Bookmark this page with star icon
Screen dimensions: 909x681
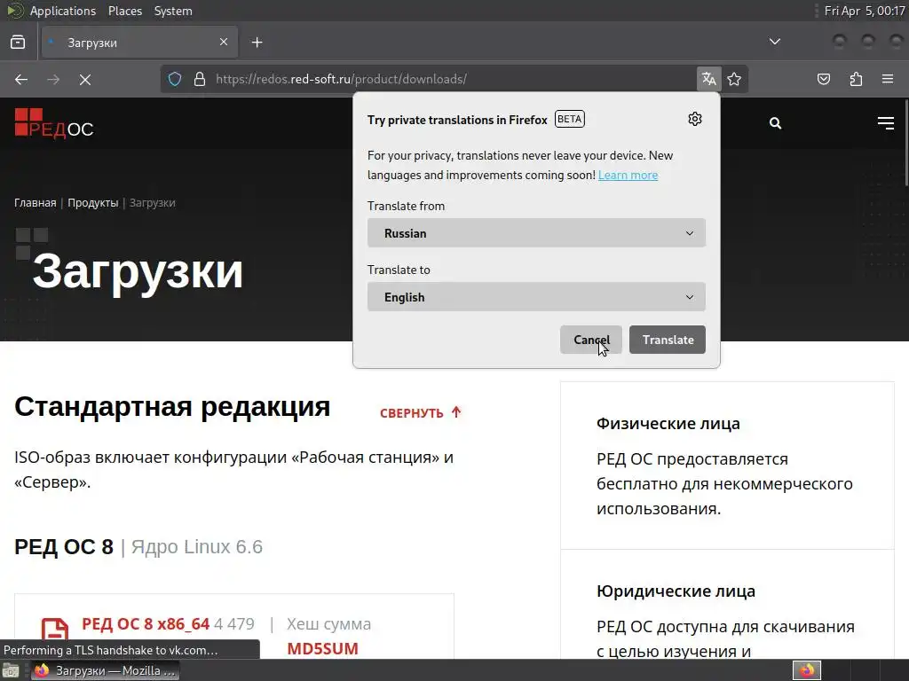click(734, 79)
